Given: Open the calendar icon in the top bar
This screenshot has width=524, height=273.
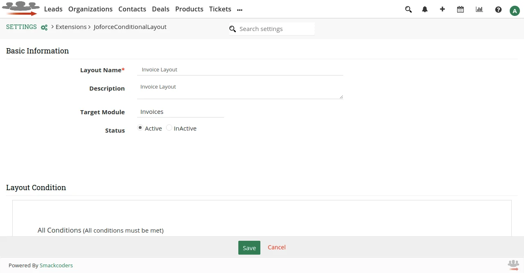Looking at the screenshot, I should pos(460,9).
